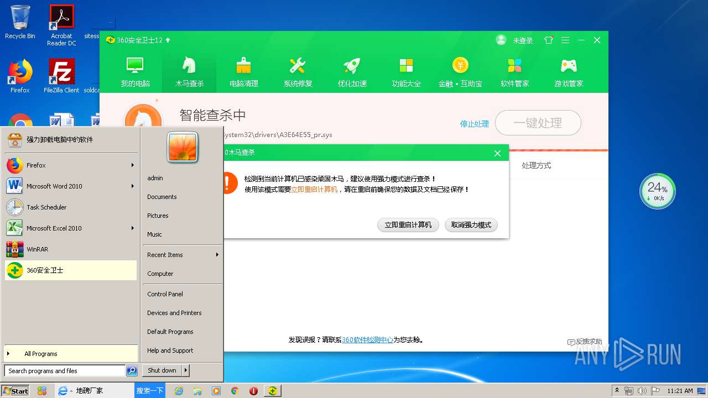Viewport: 708px width, 398px height.
Task: Close the 木马查杀 warning dialog
Action: tap(497, 153)
